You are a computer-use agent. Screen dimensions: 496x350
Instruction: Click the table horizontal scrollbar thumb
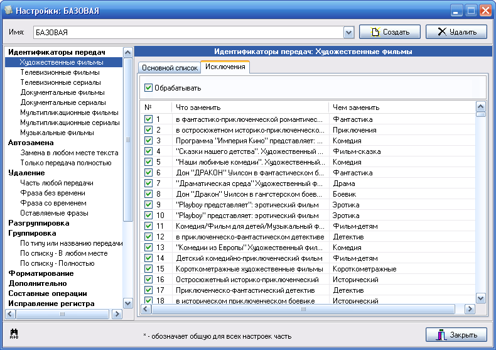coord(303,309)
